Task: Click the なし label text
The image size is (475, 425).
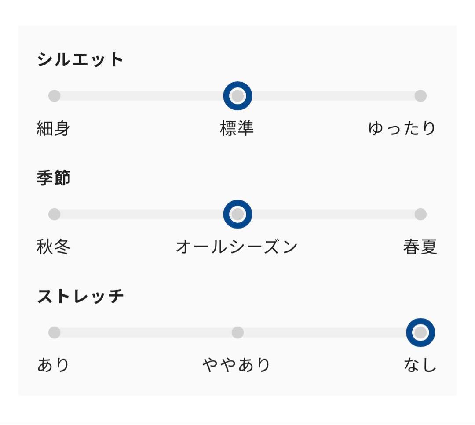Action: 420,365
